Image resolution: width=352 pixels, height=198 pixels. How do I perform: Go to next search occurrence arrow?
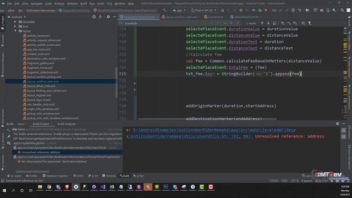[x=268, y=23]
